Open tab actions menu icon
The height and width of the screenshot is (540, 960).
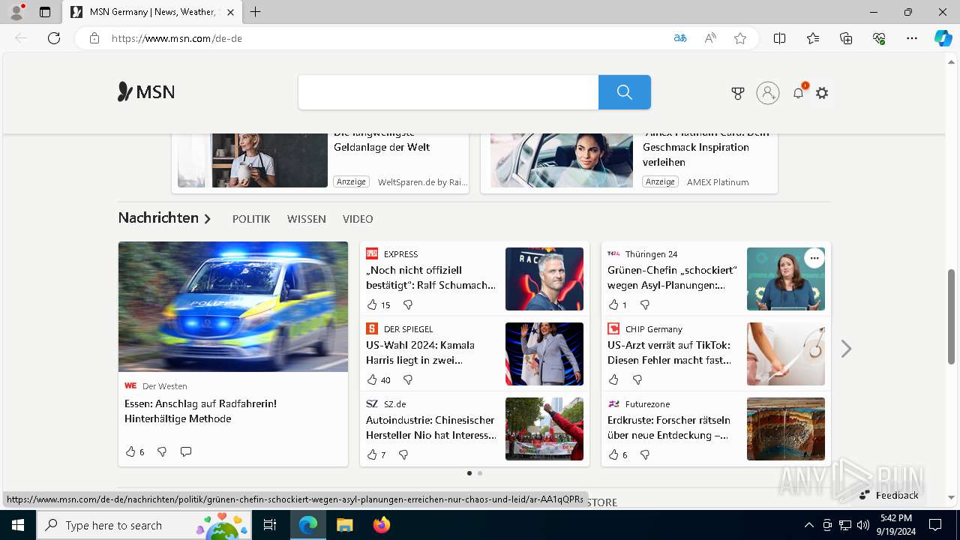click(x=45, y=12)
